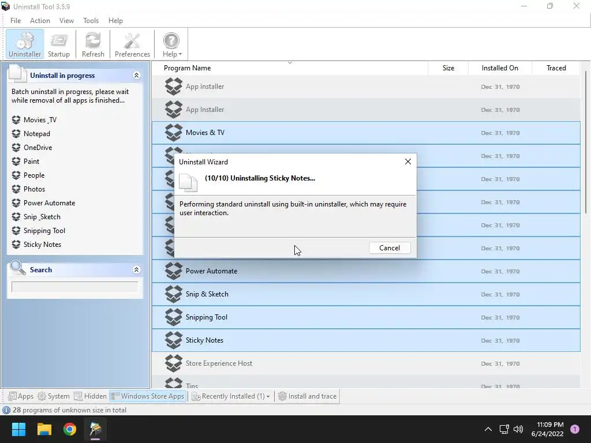Click the Search panel magnifier icon

click(17, 268)
